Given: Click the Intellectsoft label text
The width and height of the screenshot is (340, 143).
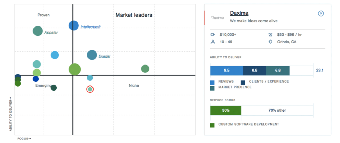Looking at the screenshot, I should pos(90,27).
